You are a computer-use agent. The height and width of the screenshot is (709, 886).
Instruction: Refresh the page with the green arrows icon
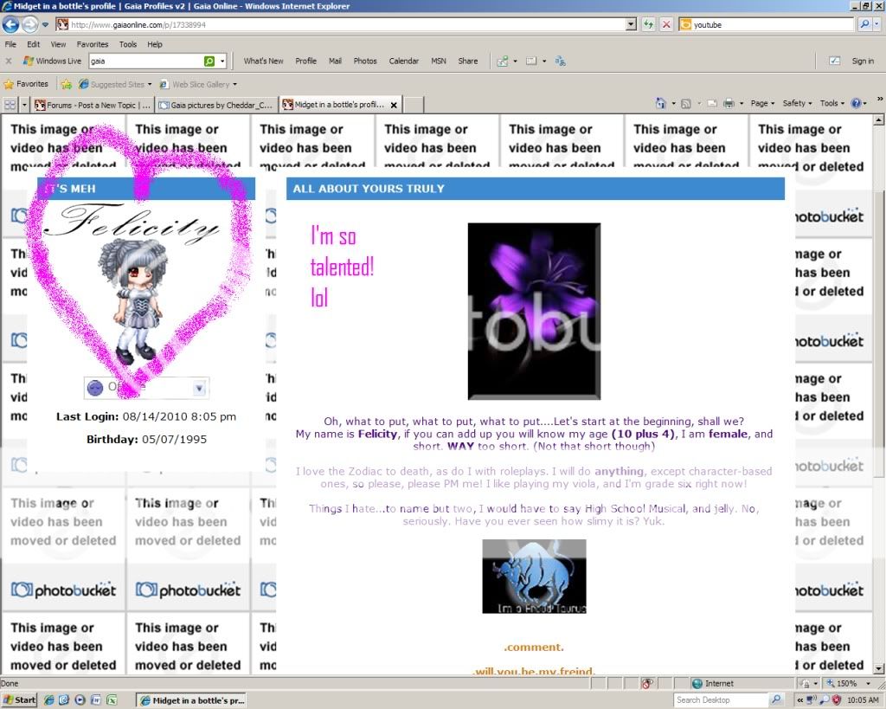(648, 25)
